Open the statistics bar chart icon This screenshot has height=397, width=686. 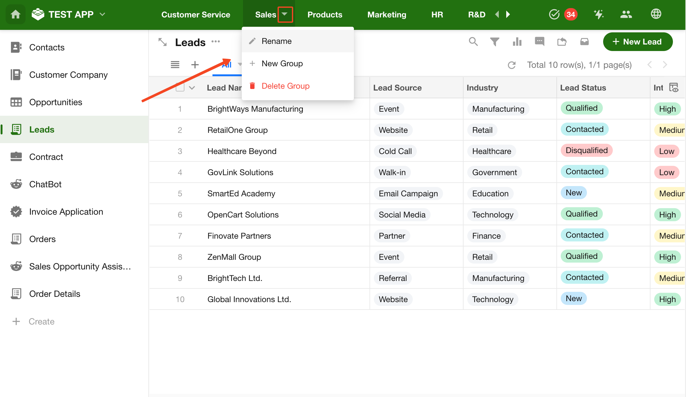tap(517, 42)
